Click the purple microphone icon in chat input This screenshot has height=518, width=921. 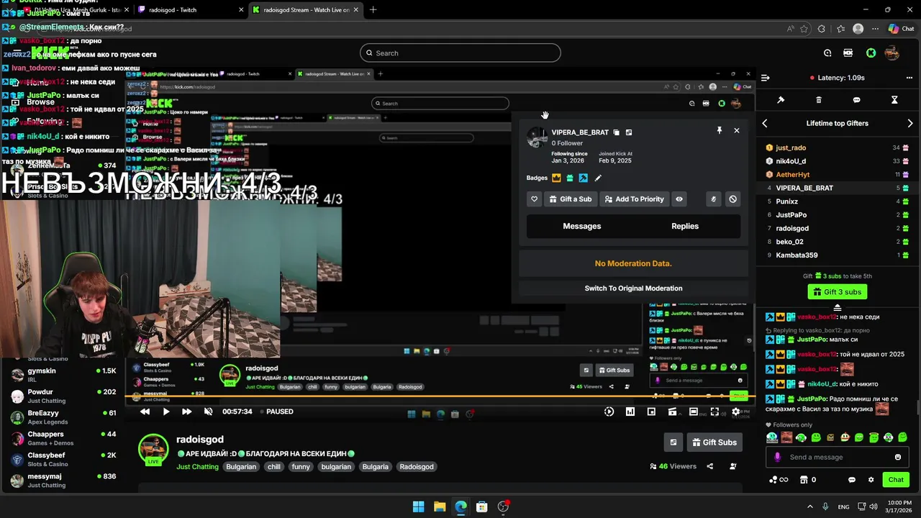pos(777,457)
